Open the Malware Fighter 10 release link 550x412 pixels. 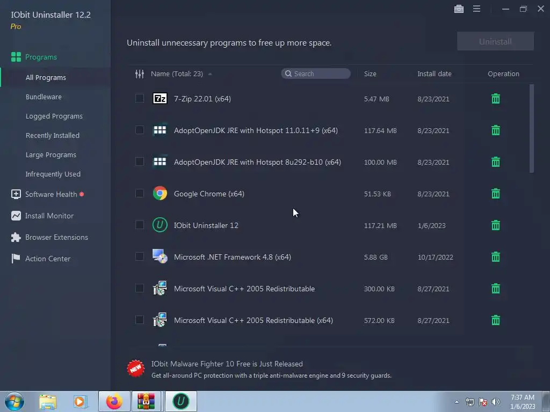[227, 364]
